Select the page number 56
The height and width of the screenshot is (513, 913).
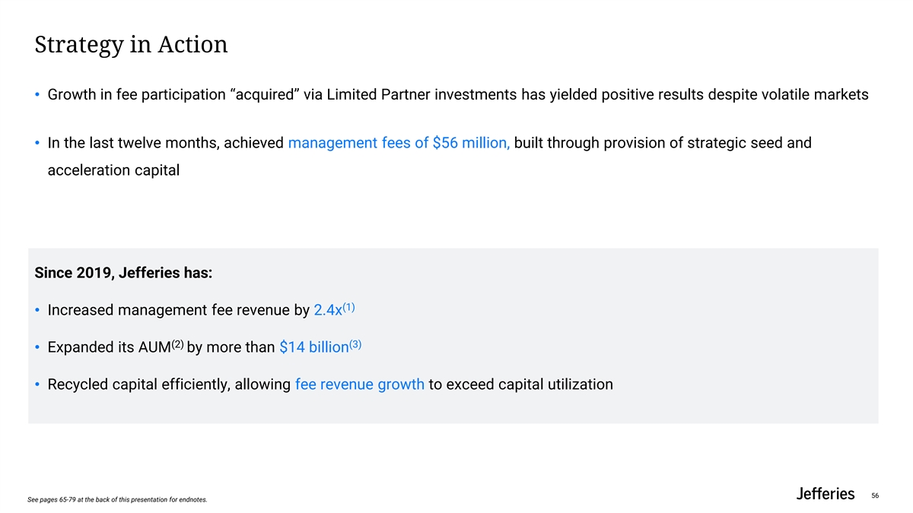click(x=875, y=496)
